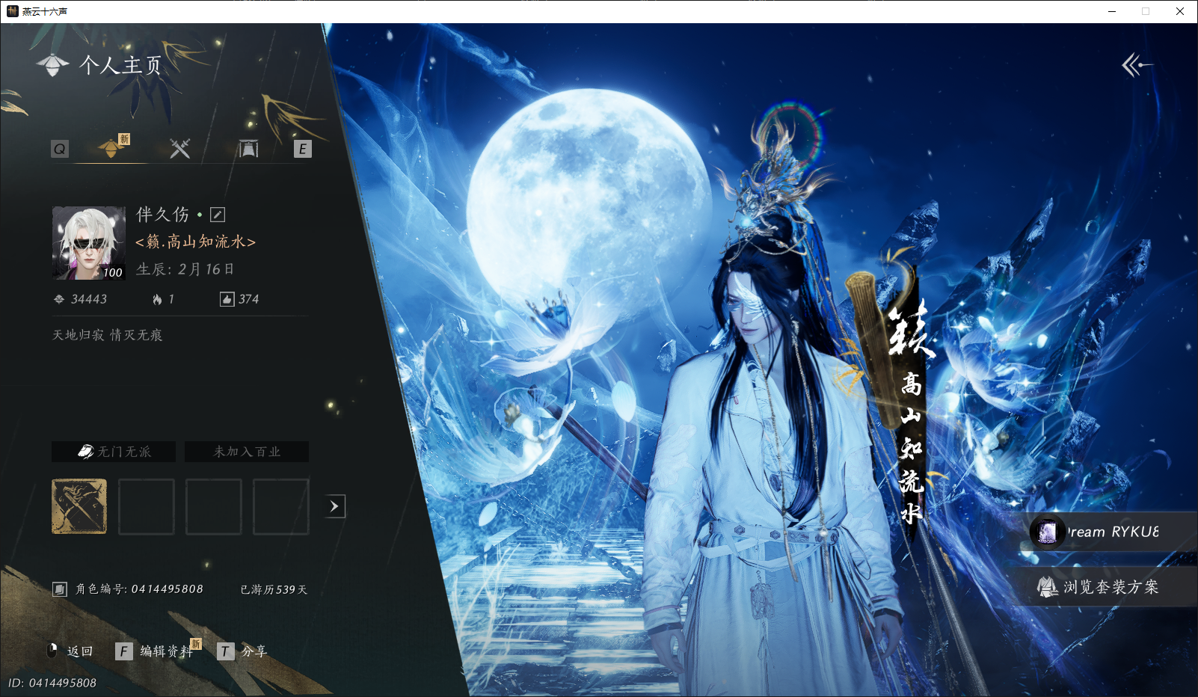Screen dimensions: 1198x697
Task: Open the 无门无派 sect button
Action: point(114,452)
